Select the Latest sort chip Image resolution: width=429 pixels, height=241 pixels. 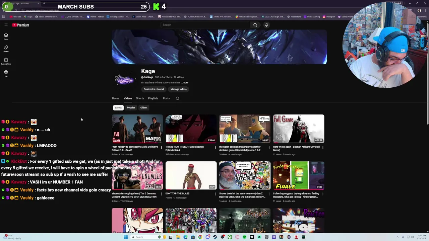click(118, 107)
